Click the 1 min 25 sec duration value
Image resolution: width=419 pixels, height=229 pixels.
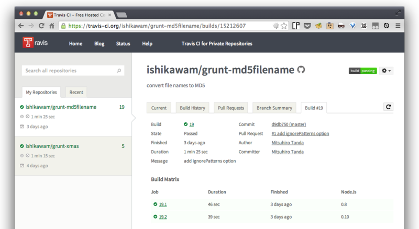tap(195, 152)
